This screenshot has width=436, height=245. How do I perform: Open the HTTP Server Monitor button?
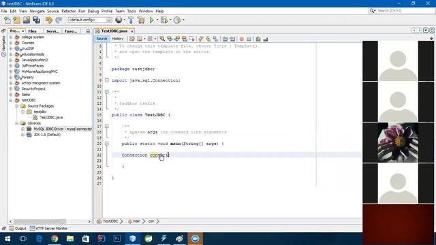tap(48, 229)
